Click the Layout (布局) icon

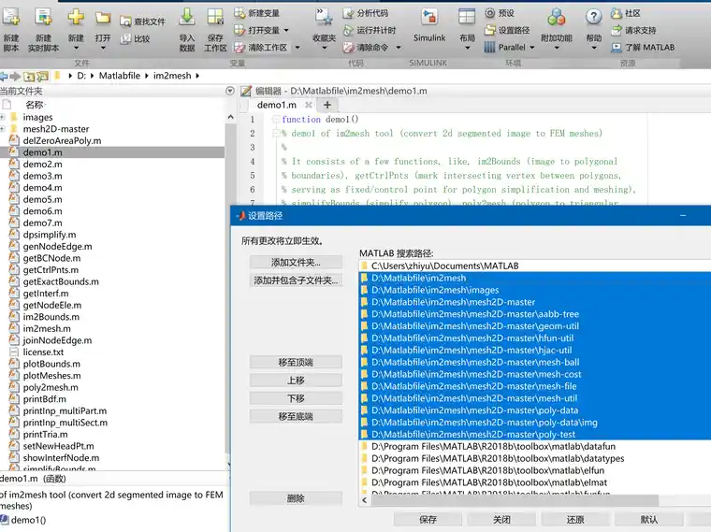pos(467,17)
